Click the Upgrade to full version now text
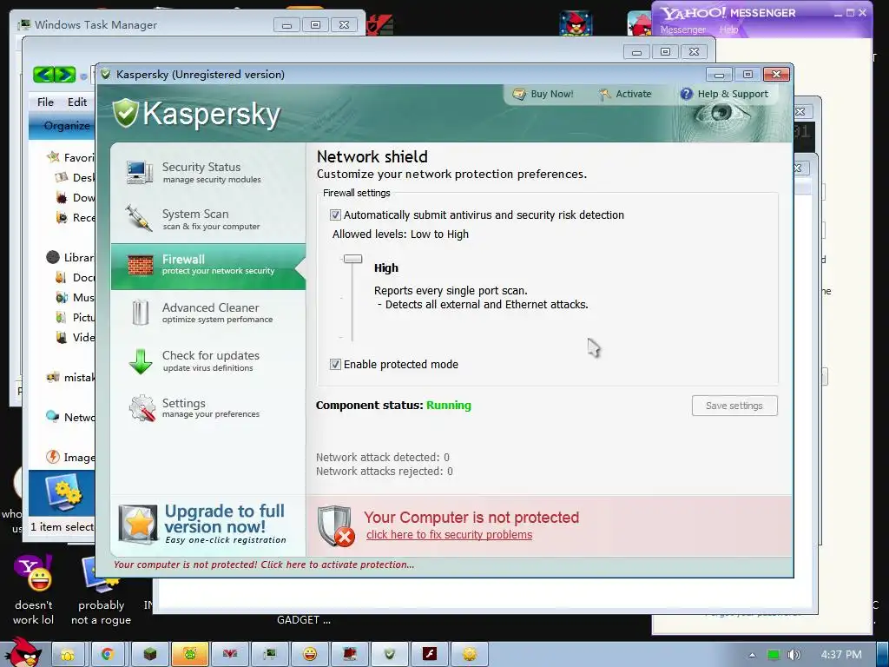Image resolution: width=889 pixels, height=667 pixels. [225, 518]
